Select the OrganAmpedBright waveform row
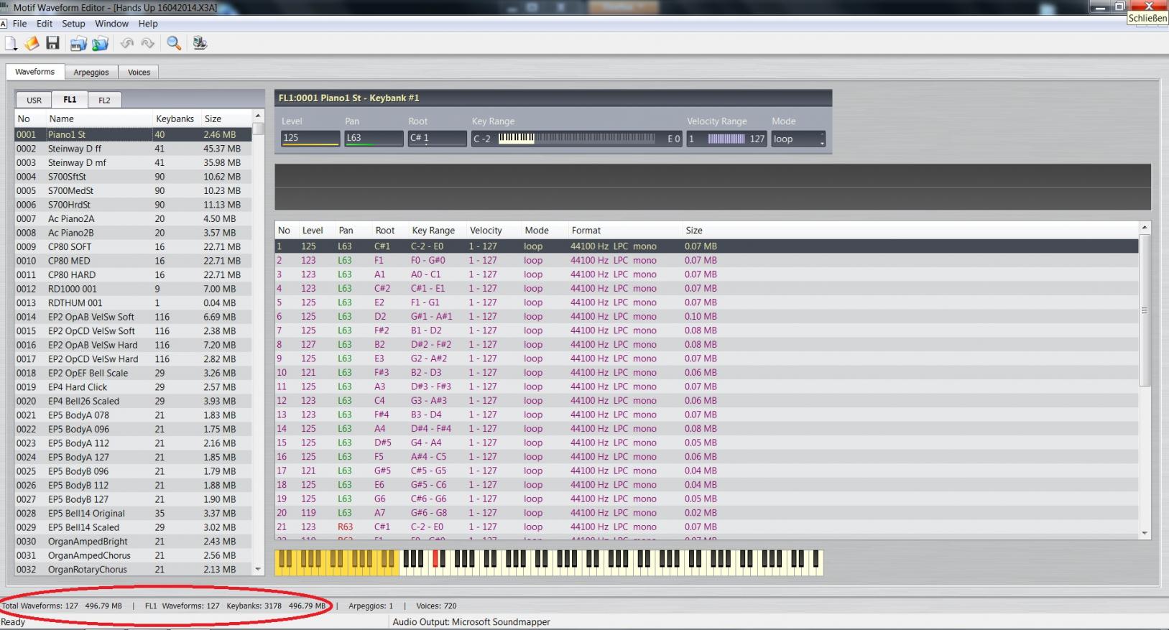Image resolution: width=1169 pixels, height=630 pixels. point(134,541)
